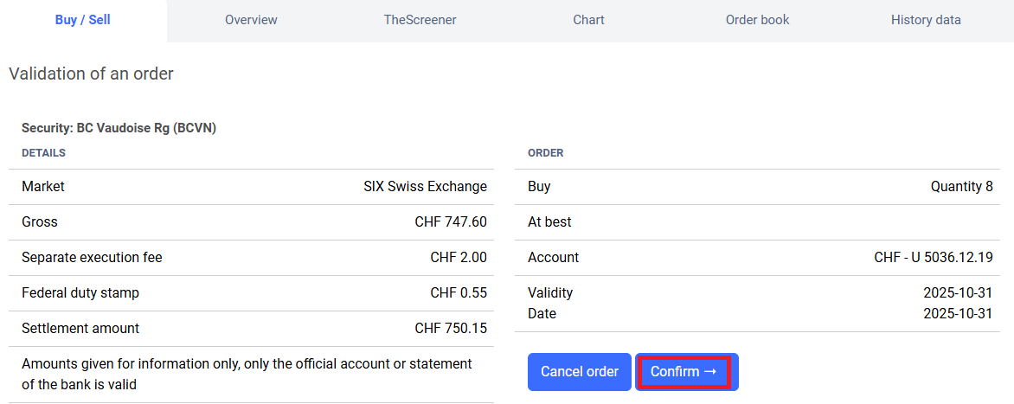Click the Settlement amount CHF 750.15

(450, 329)
